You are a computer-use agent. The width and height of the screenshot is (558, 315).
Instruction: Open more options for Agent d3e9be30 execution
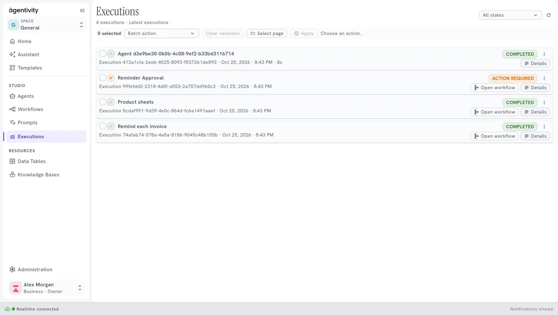pos(544,54)
